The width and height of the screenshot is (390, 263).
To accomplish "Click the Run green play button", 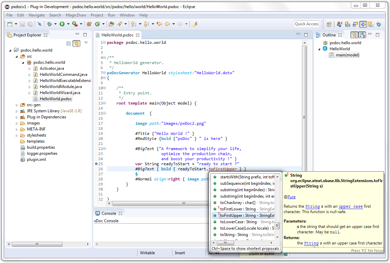I will tap(62, 24).
